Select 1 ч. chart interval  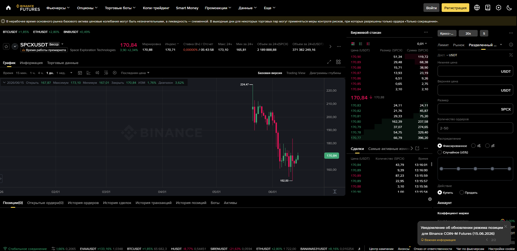[x=33, y=73]
